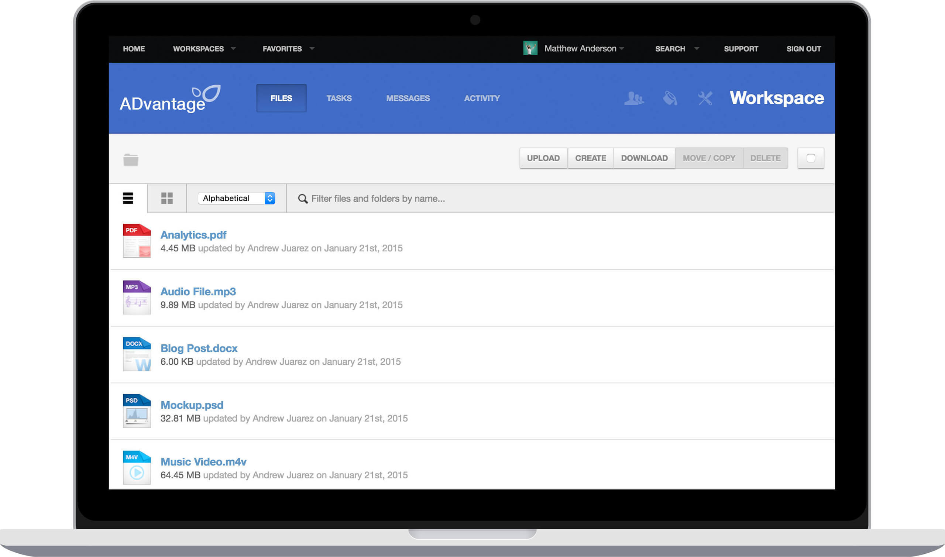Click the filter files input field
Screen dimensions: 945x557
[413, 199]
